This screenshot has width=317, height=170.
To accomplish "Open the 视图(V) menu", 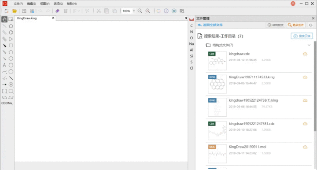I will tap(44, 4).
